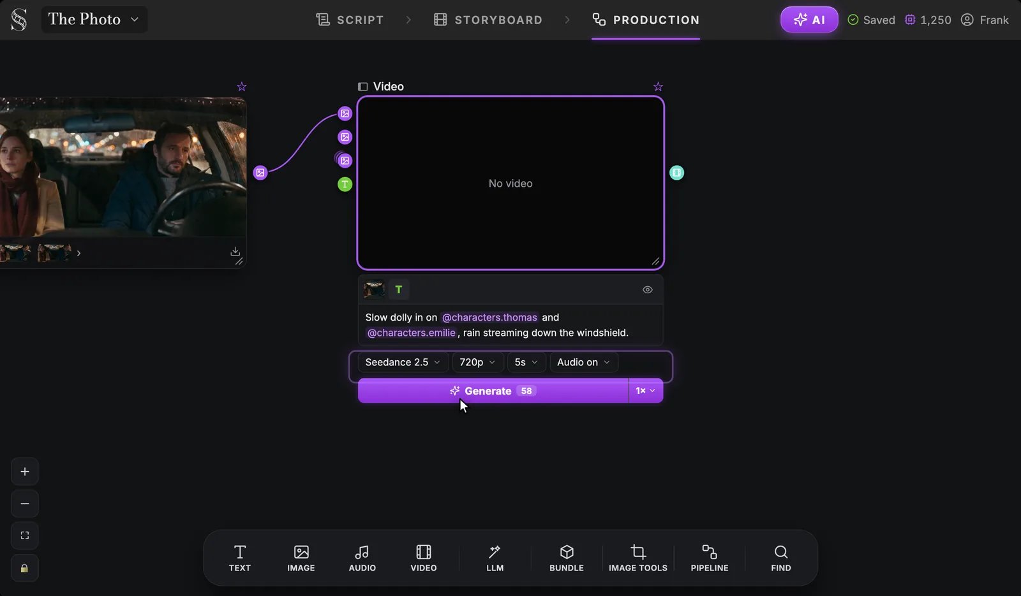1021x596 pixels.
Task: Select the first image variation thumbnail
Action: [x=15, y=253]
